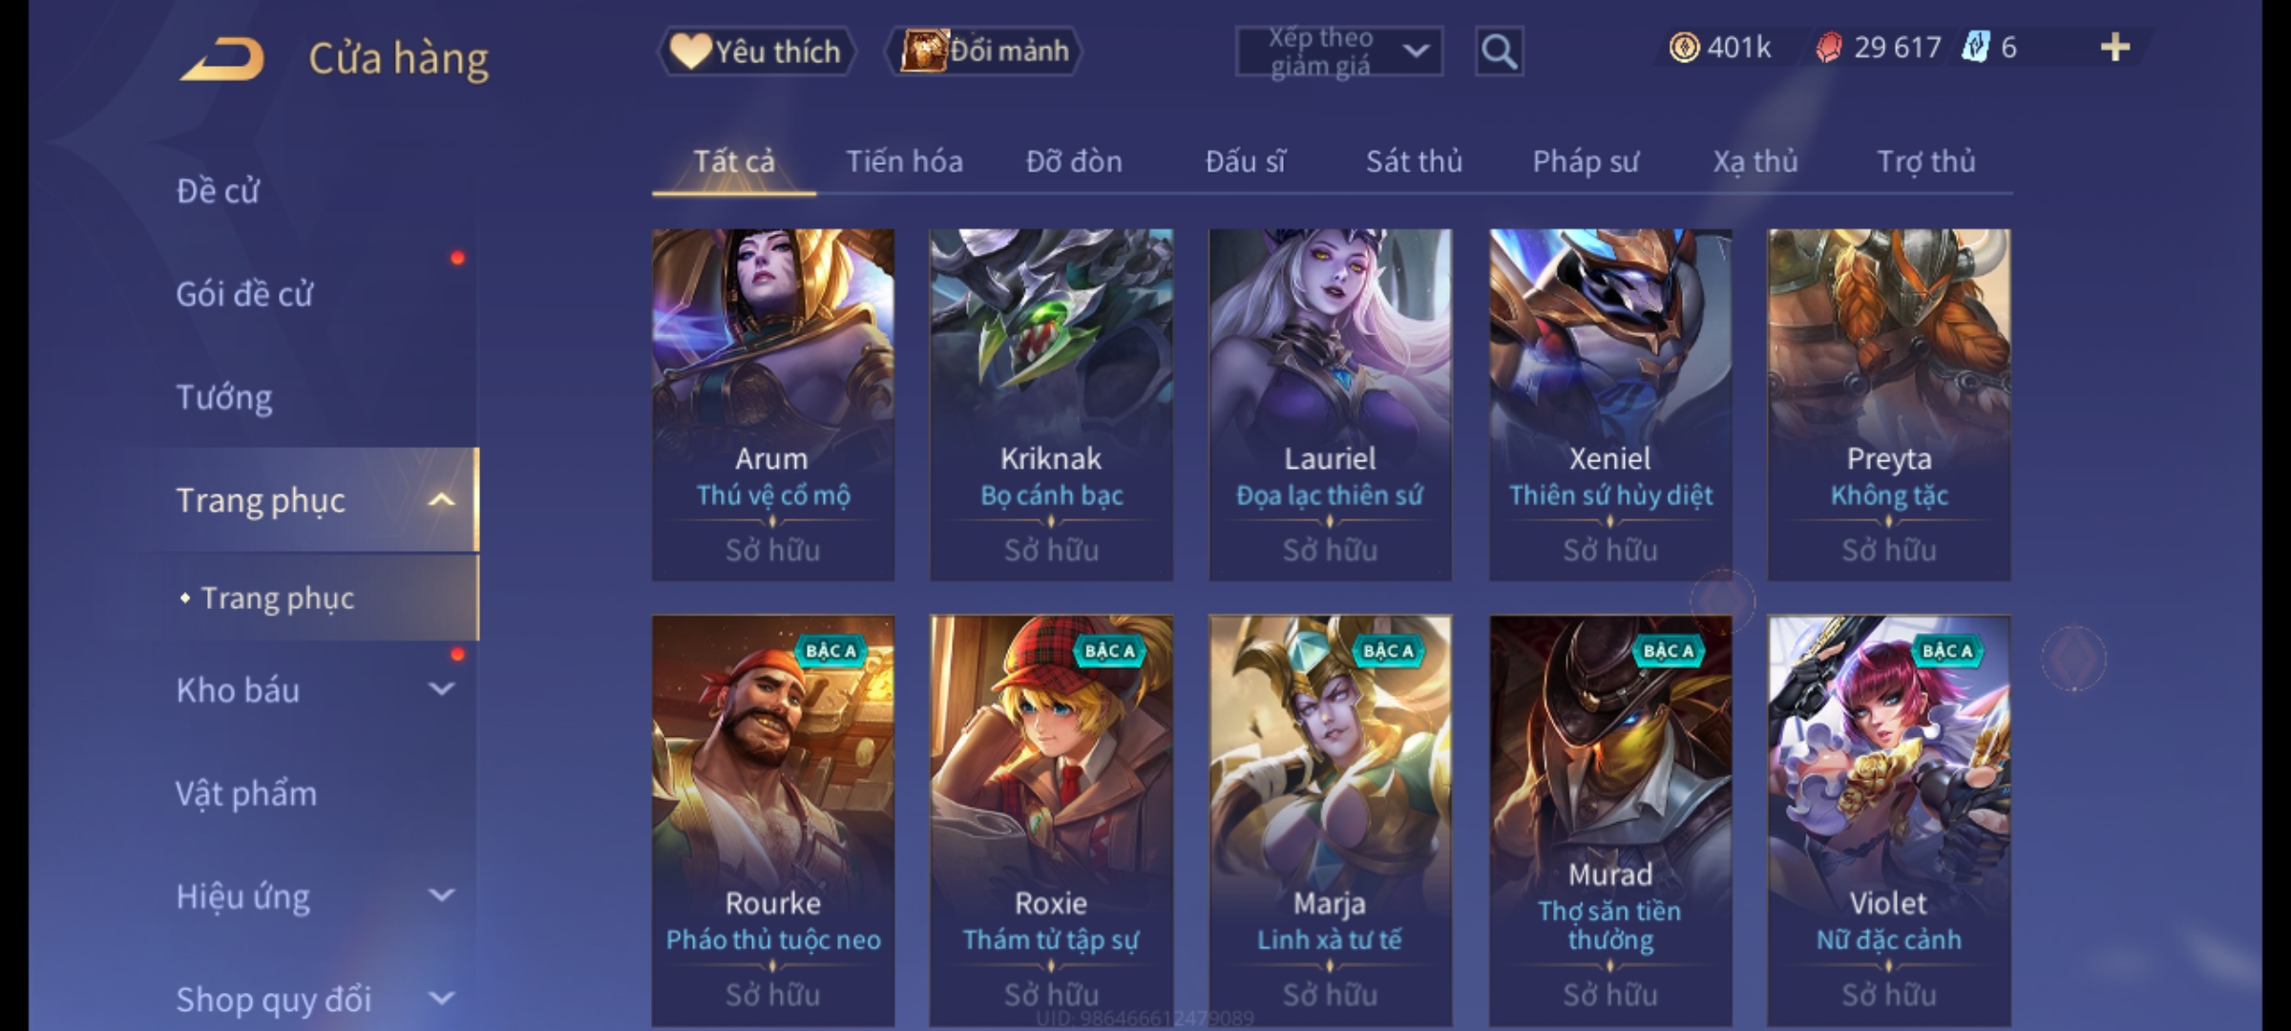Tap the blue coupon ticket icon
The width and height of the screenshot is (2291, 1031).
1975,48
